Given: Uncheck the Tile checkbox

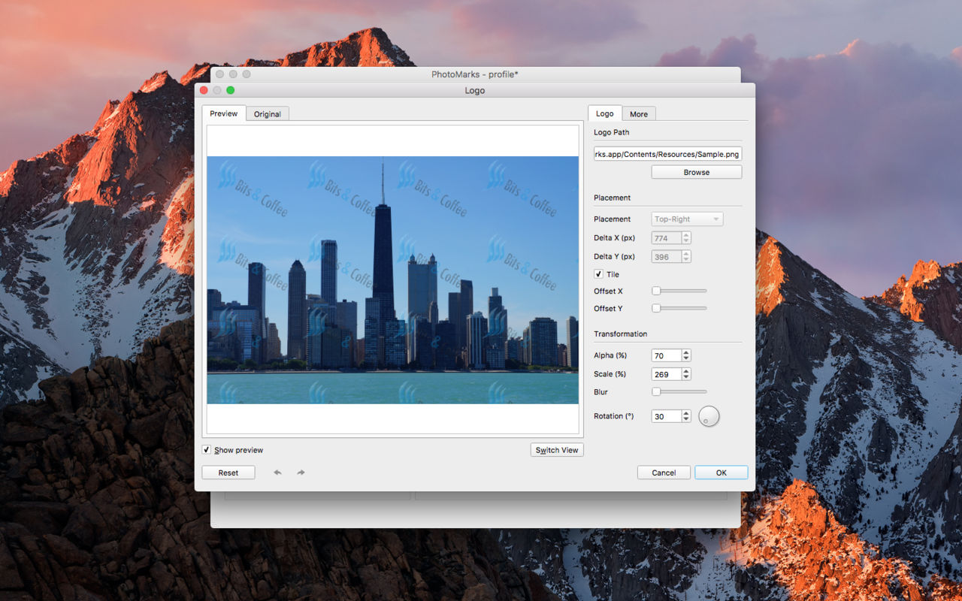Looking at the screenshot, I should pos(598,274).
